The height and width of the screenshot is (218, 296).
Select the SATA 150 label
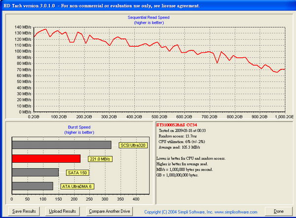(78, 173)
